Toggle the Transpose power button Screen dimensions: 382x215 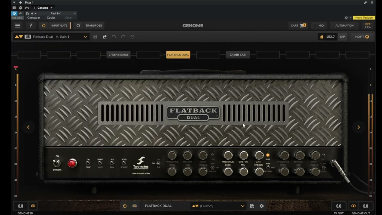tap(78, 25)
